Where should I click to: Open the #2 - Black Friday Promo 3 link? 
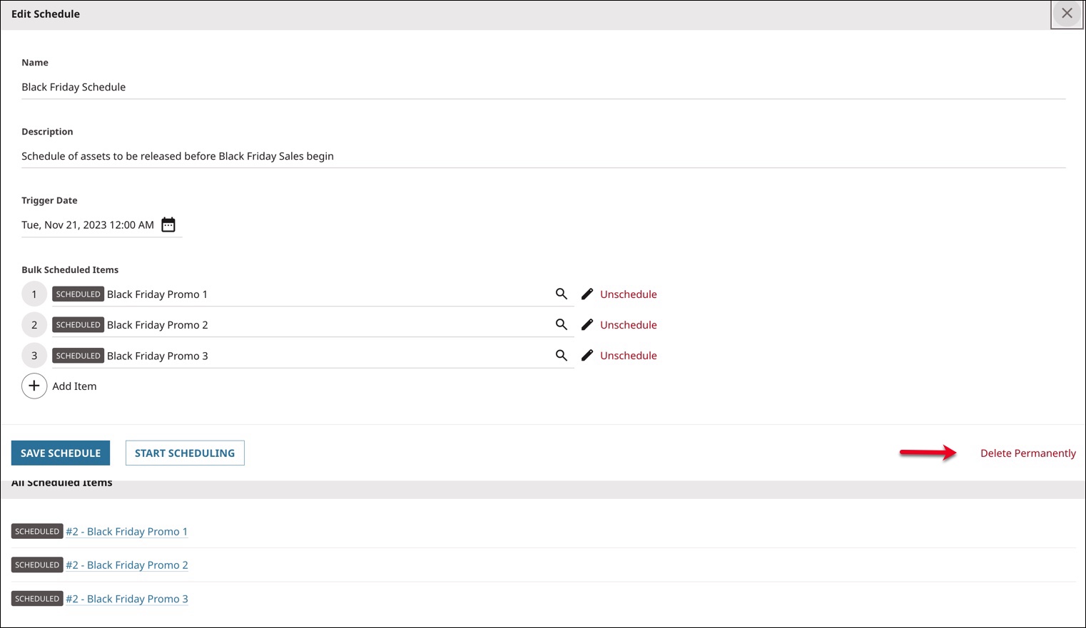pyautogui.click(x=127, y=599)
